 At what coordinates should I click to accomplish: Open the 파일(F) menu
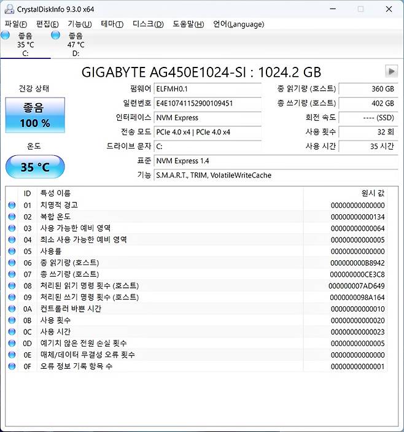[15, 24]
